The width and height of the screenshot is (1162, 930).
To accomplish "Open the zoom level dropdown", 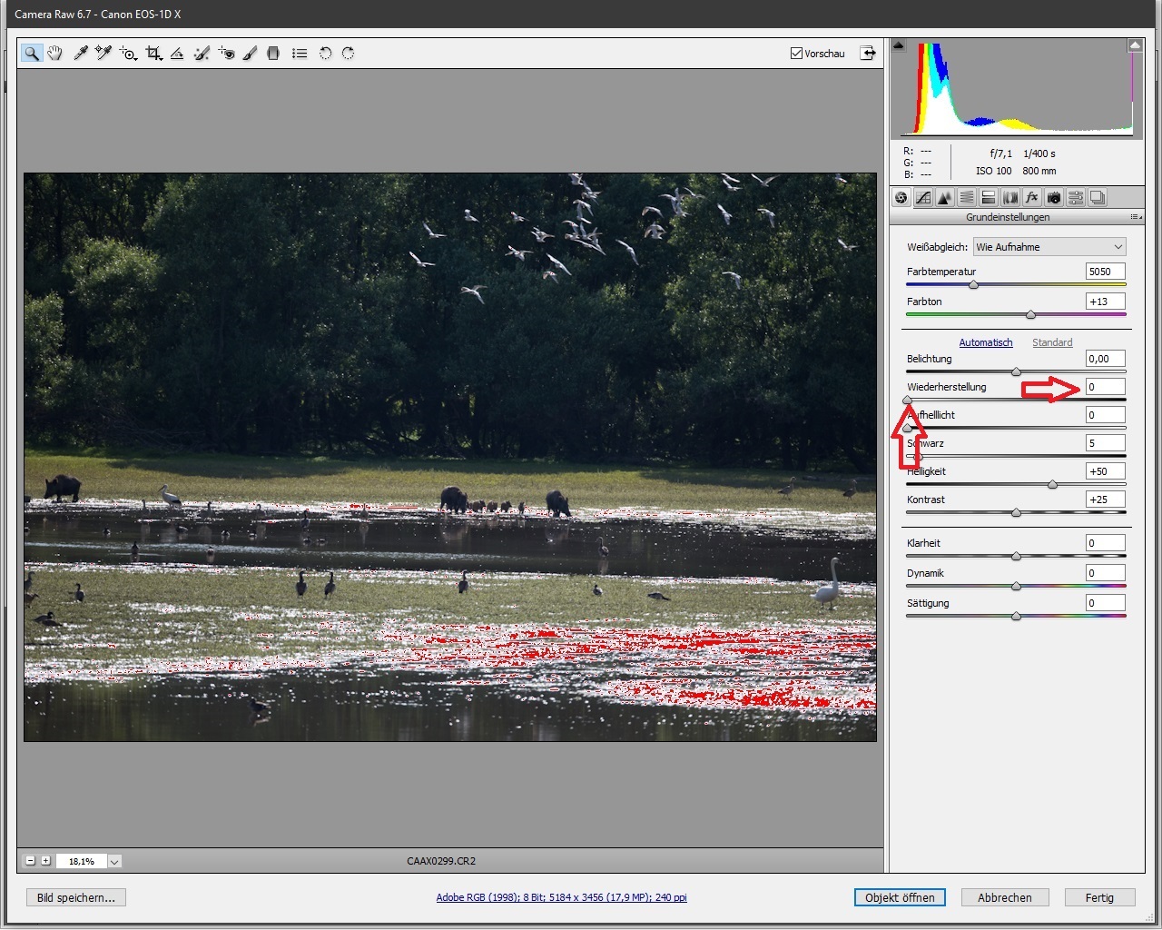I will [115, 861].
